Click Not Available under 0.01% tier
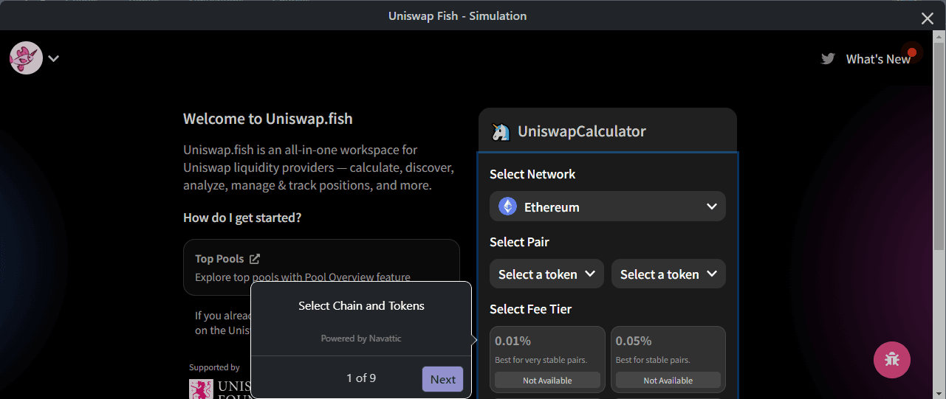Viewport: 946px width, 399px height. (x=547, y=381)
